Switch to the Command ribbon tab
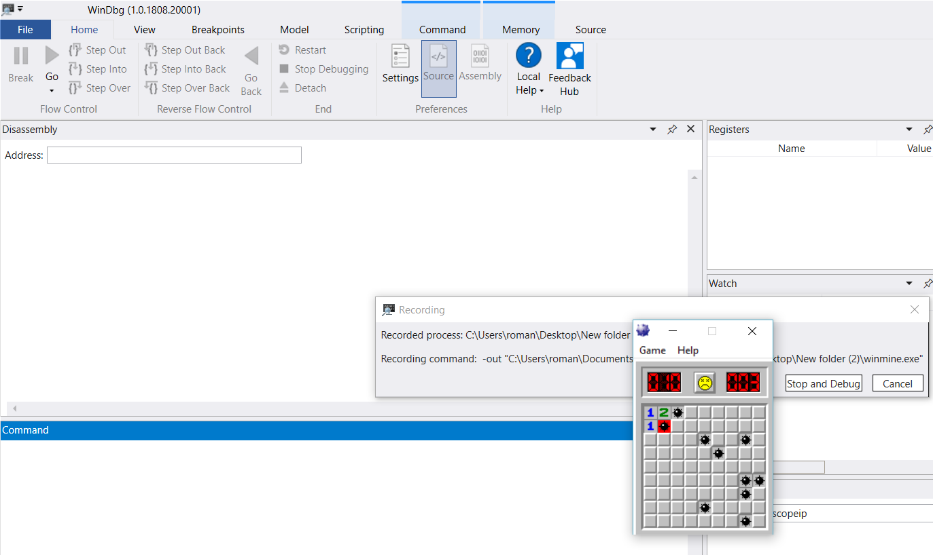933x555 pixels. point(442,30)
